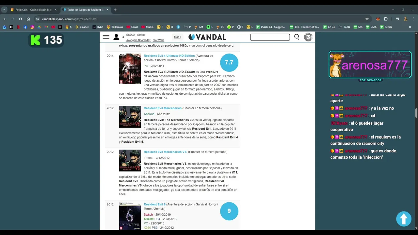Viewport: 418px width, 235px height.
Task: Open the Resident Evil Mercenaries VS. link
Action: pos(166,152)
